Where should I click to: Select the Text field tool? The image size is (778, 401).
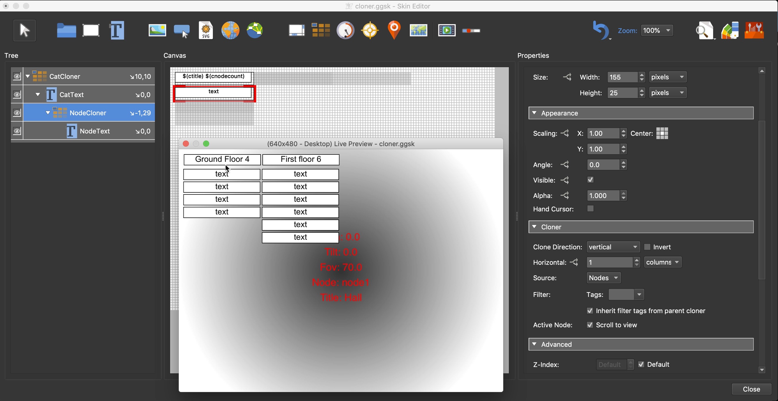pos(117,31)
